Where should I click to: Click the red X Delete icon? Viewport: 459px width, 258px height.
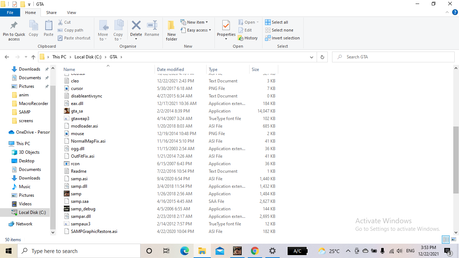point(136,25)
